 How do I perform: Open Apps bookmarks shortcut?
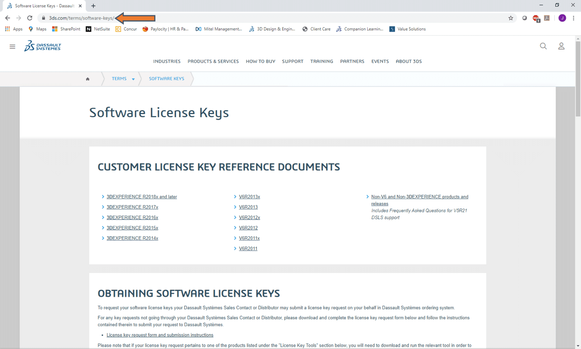point(14,29)
